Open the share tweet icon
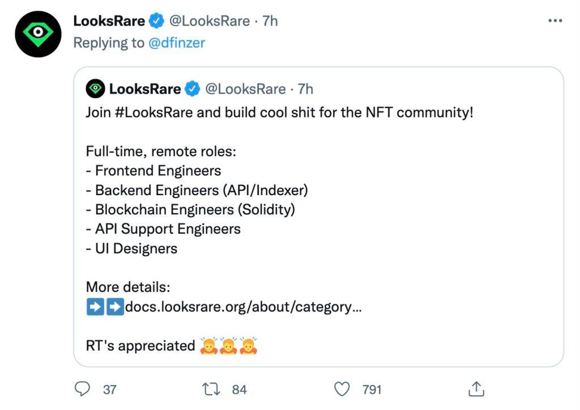580x410 pixels. pyautogui.click(x=476, y=389)
